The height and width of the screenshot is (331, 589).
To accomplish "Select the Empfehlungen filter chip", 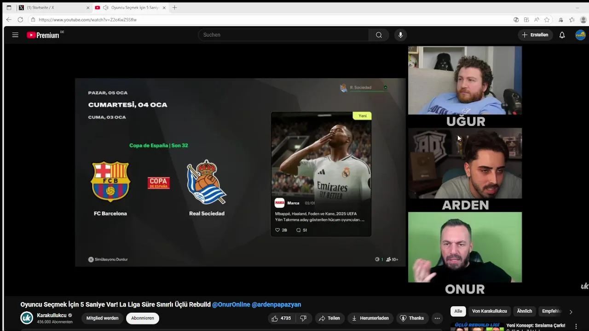I will coord(551,311).
